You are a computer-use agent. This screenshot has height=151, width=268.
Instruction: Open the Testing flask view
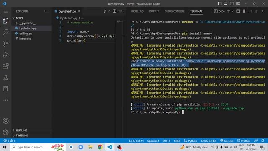pyautogui.click(x=5, y=78)
